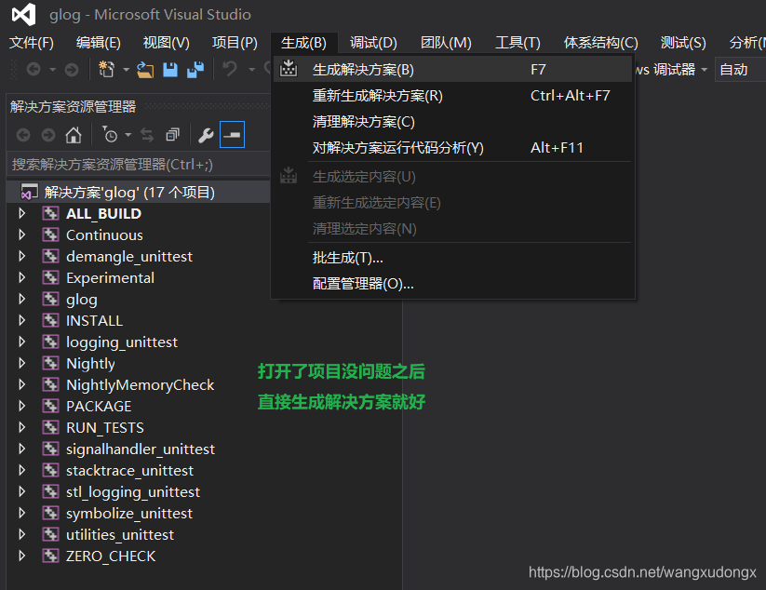Open the 测试(S) menu
This screenshot has height=590, width=766.
tap(683, 43)
